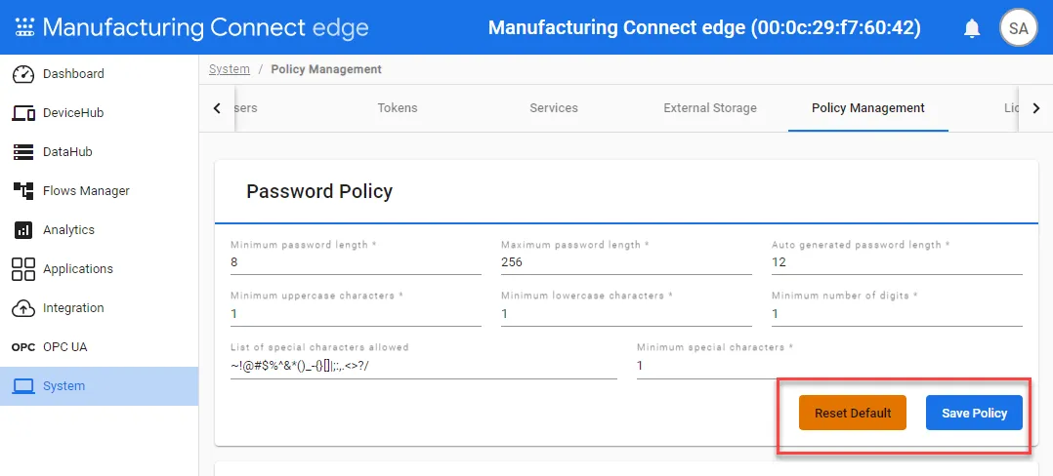Focus Auto generated password length field
Viewport: 1053px width, 476px height.
click(x=897, y=262)
